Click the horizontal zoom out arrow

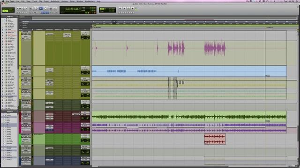tap(18, 8)
